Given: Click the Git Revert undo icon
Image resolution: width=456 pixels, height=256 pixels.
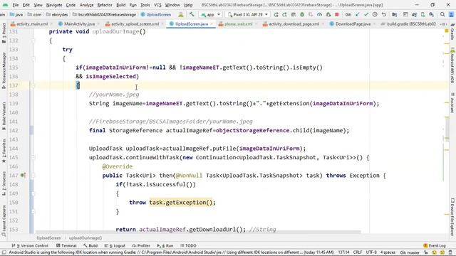Looking at the screenshot, I should pyautogui.click(x=384, y=14).
